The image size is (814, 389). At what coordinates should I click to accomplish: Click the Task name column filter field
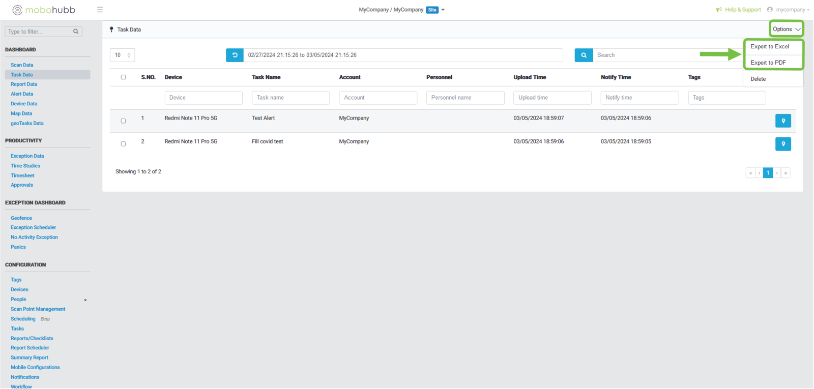click(290, 98)
